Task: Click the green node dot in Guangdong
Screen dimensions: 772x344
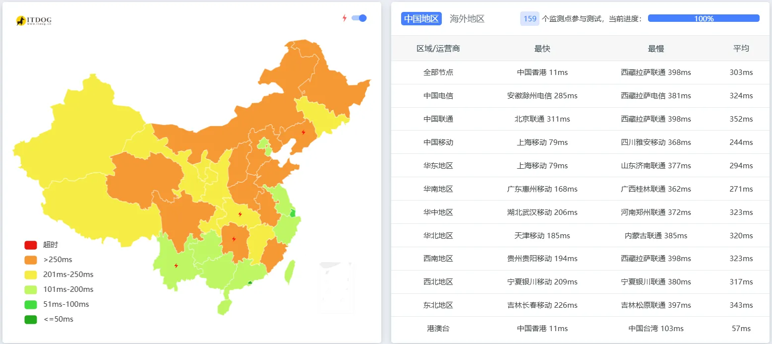Action: tap(249, 281)
